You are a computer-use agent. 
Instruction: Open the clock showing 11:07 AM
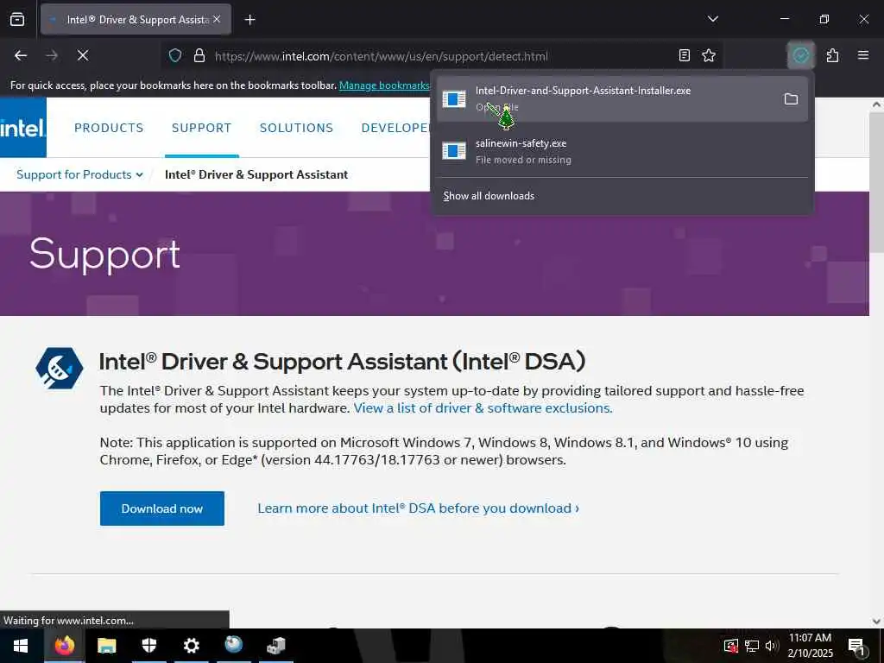pos(810,646)
